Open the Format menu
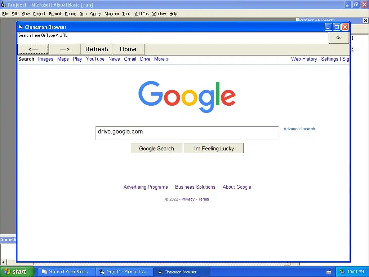 click(x=55, y=14)
